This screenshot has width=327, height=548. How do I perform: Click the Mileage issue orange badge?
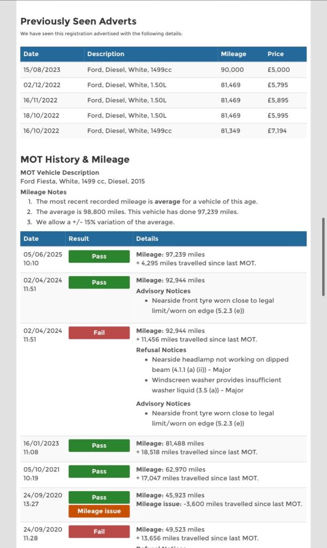point(99,511)
